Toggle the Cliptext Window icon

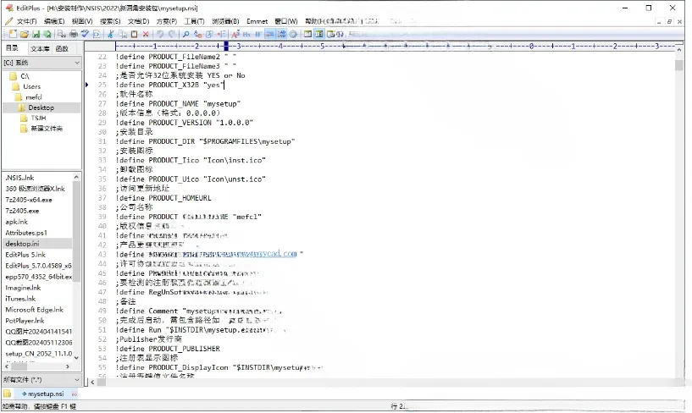pyautogui.click(x=319, y=34)
